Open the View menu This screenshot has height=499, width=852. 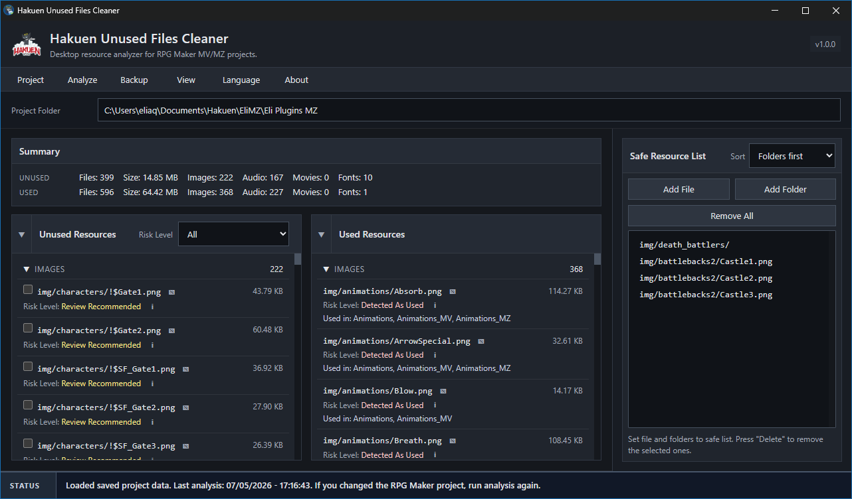tap(186, 80)
